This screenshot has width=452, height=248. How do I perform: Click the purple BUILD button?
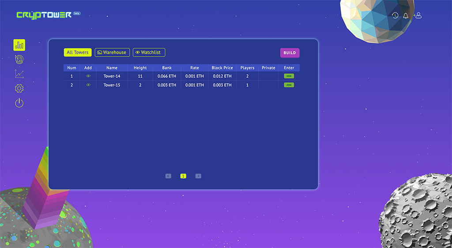point(290,53)
